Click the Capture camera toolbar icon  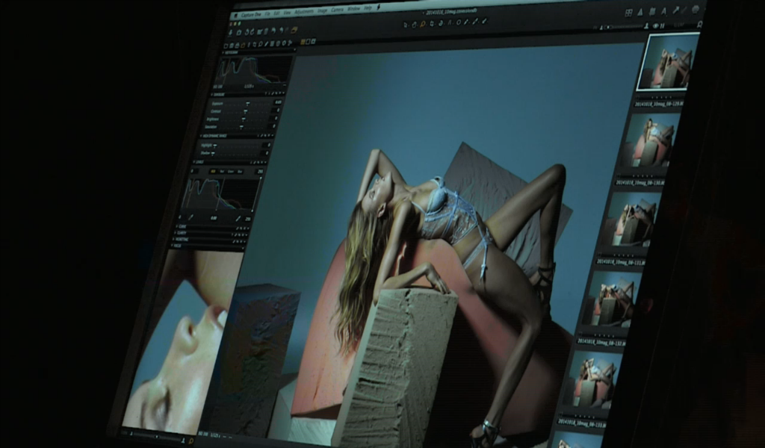239,33
